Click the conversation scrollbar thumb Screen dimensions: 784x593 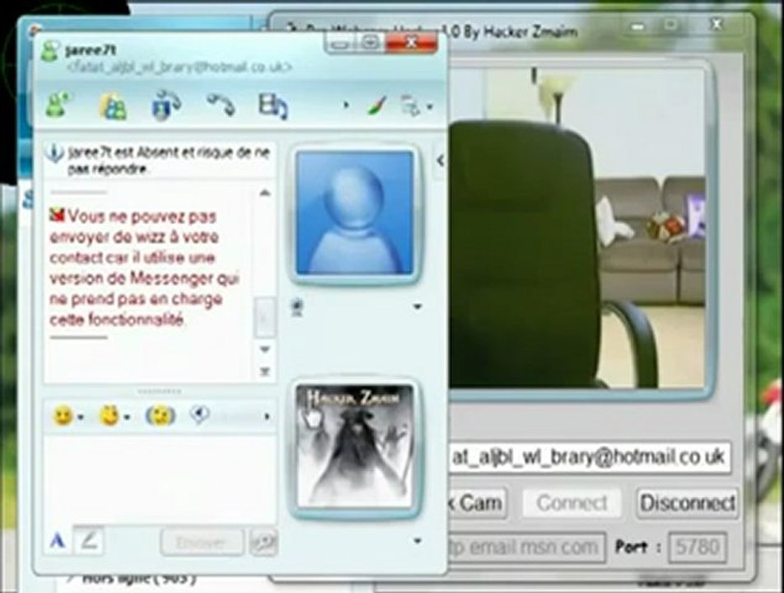(264, 317)
